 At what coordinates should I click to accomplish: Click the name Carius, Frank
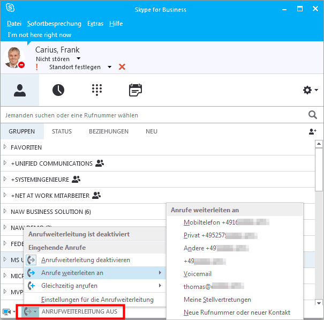point(57,50)
